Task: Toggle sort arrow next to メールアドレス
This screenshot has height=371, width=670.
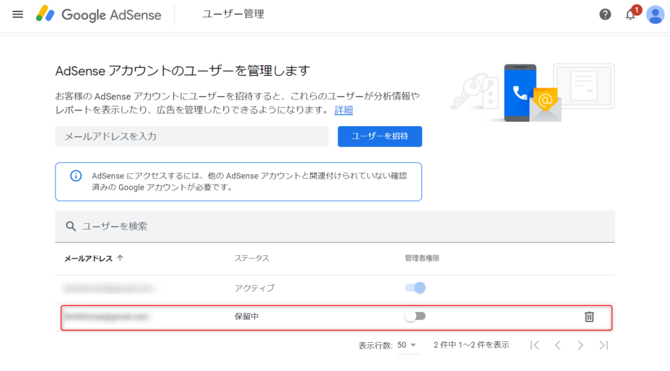Action: 120,258
